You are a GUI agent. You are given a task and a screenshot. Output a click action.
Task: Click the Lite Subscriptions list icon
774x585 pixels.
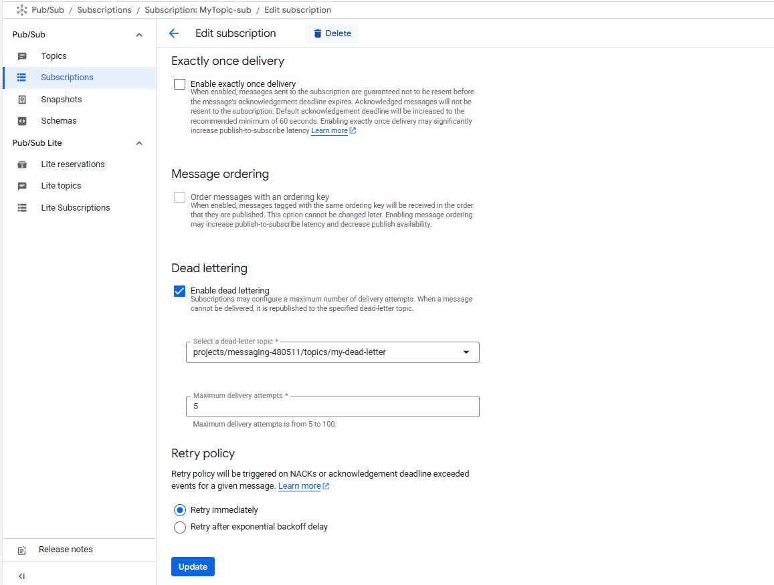pos(22,208)
